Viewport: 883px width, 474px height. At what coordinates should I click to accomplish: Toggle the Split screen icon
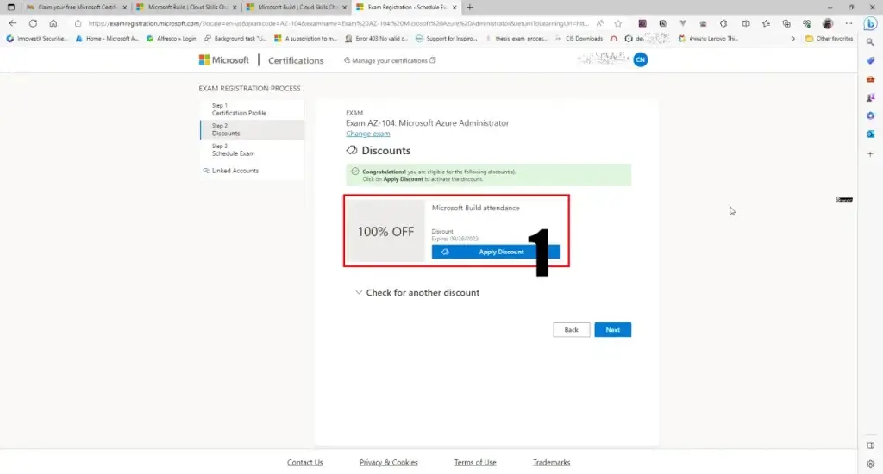[x=746, y=23]
